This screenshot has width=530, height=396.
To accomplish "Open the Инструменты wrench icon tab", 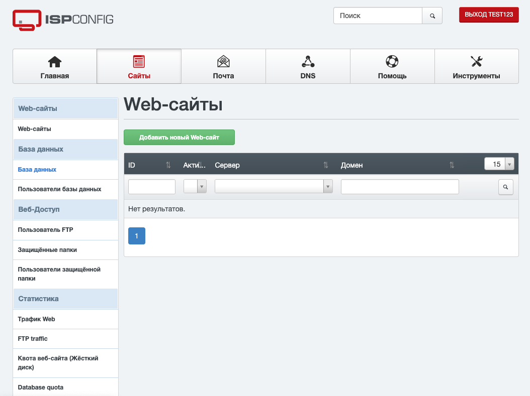I will (x=476, y=66).
